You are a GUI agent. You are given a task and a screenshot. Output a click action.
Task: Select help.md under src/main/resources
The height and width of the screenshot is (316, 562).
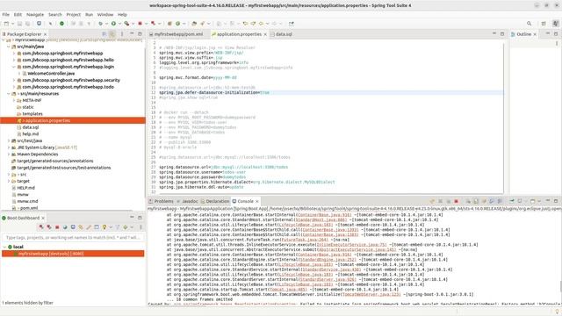click(x=31, y=134)
